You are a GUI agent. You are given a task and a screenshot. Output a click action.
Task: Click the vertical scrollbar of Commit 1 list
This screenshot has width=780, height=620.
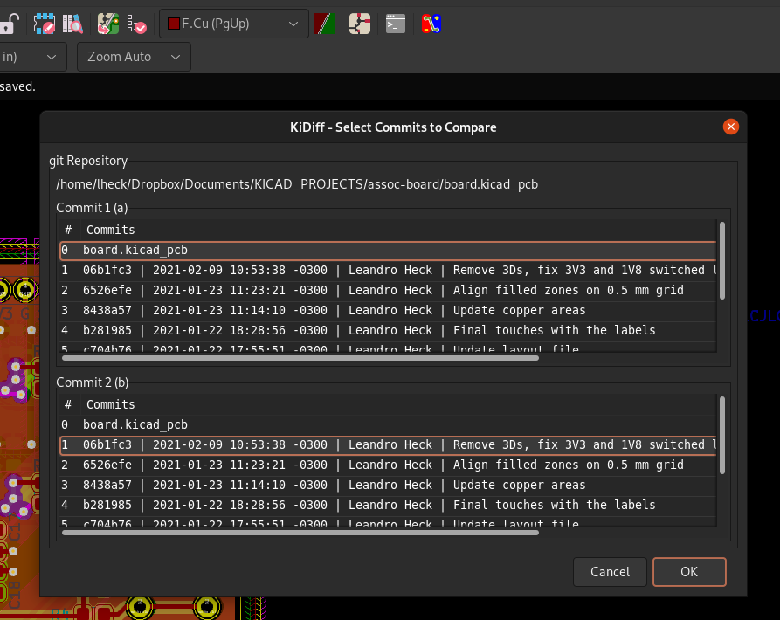coord(721,260)
